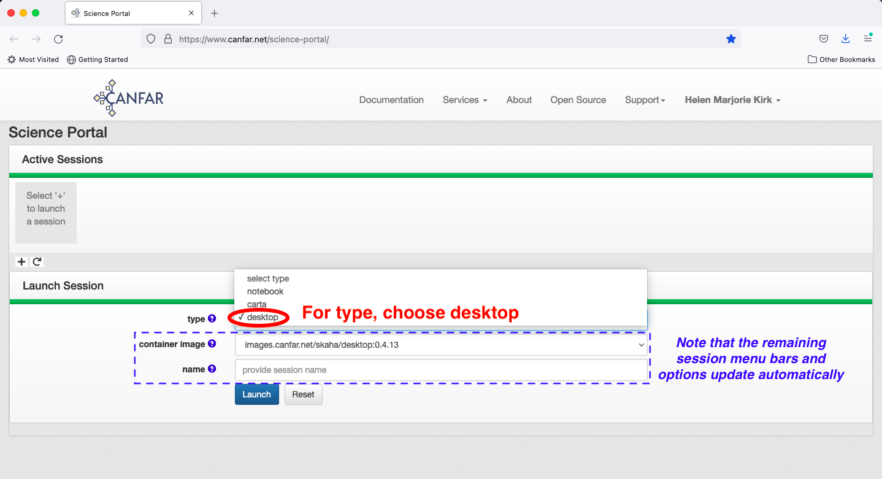882x479 pixels.
Task: Click the browser URL address bar
Action: click(x=441, y=39)
